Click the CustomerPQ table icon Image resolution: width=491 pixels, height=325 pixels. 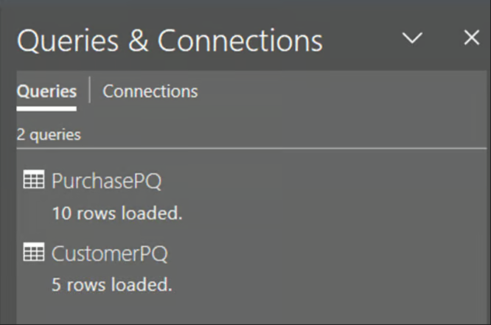34,254
